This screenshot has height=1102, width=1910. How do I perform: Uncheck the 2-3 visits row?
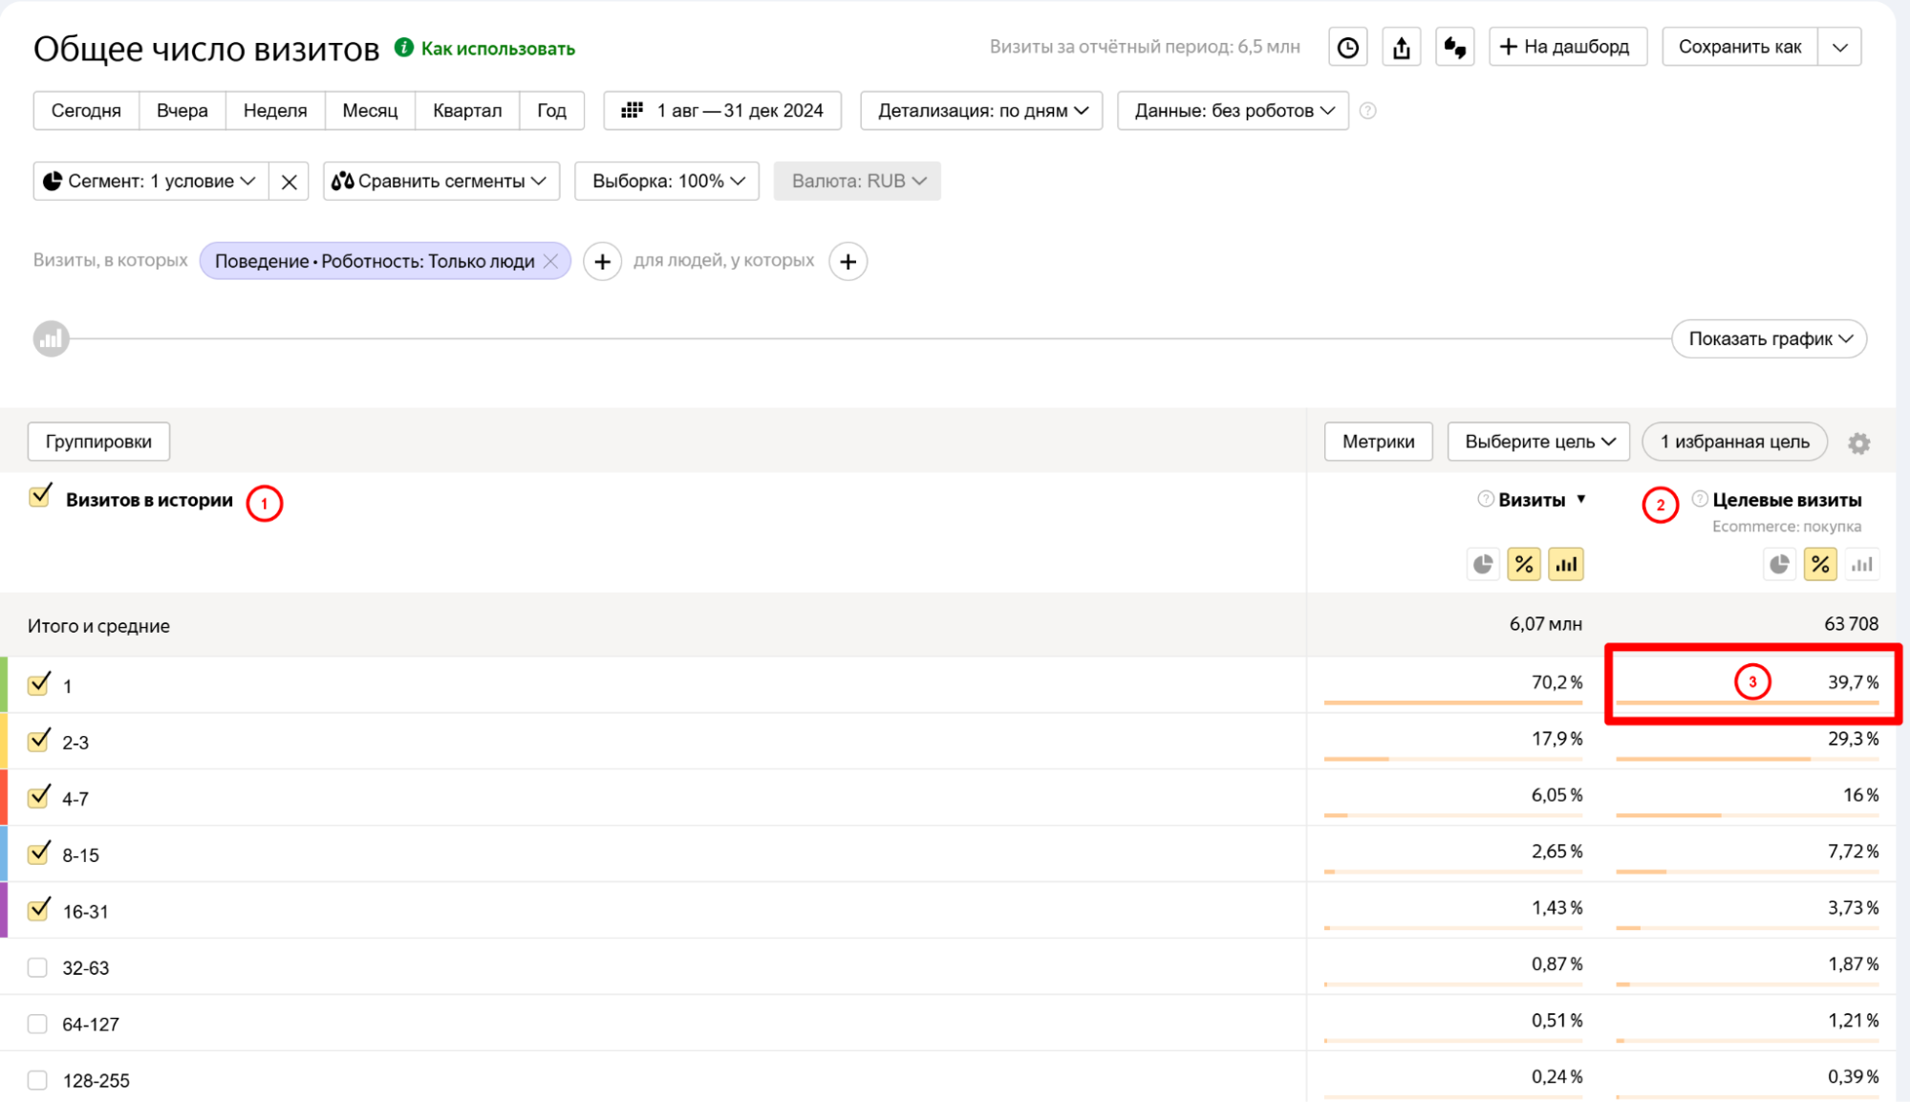coord(38,741)
